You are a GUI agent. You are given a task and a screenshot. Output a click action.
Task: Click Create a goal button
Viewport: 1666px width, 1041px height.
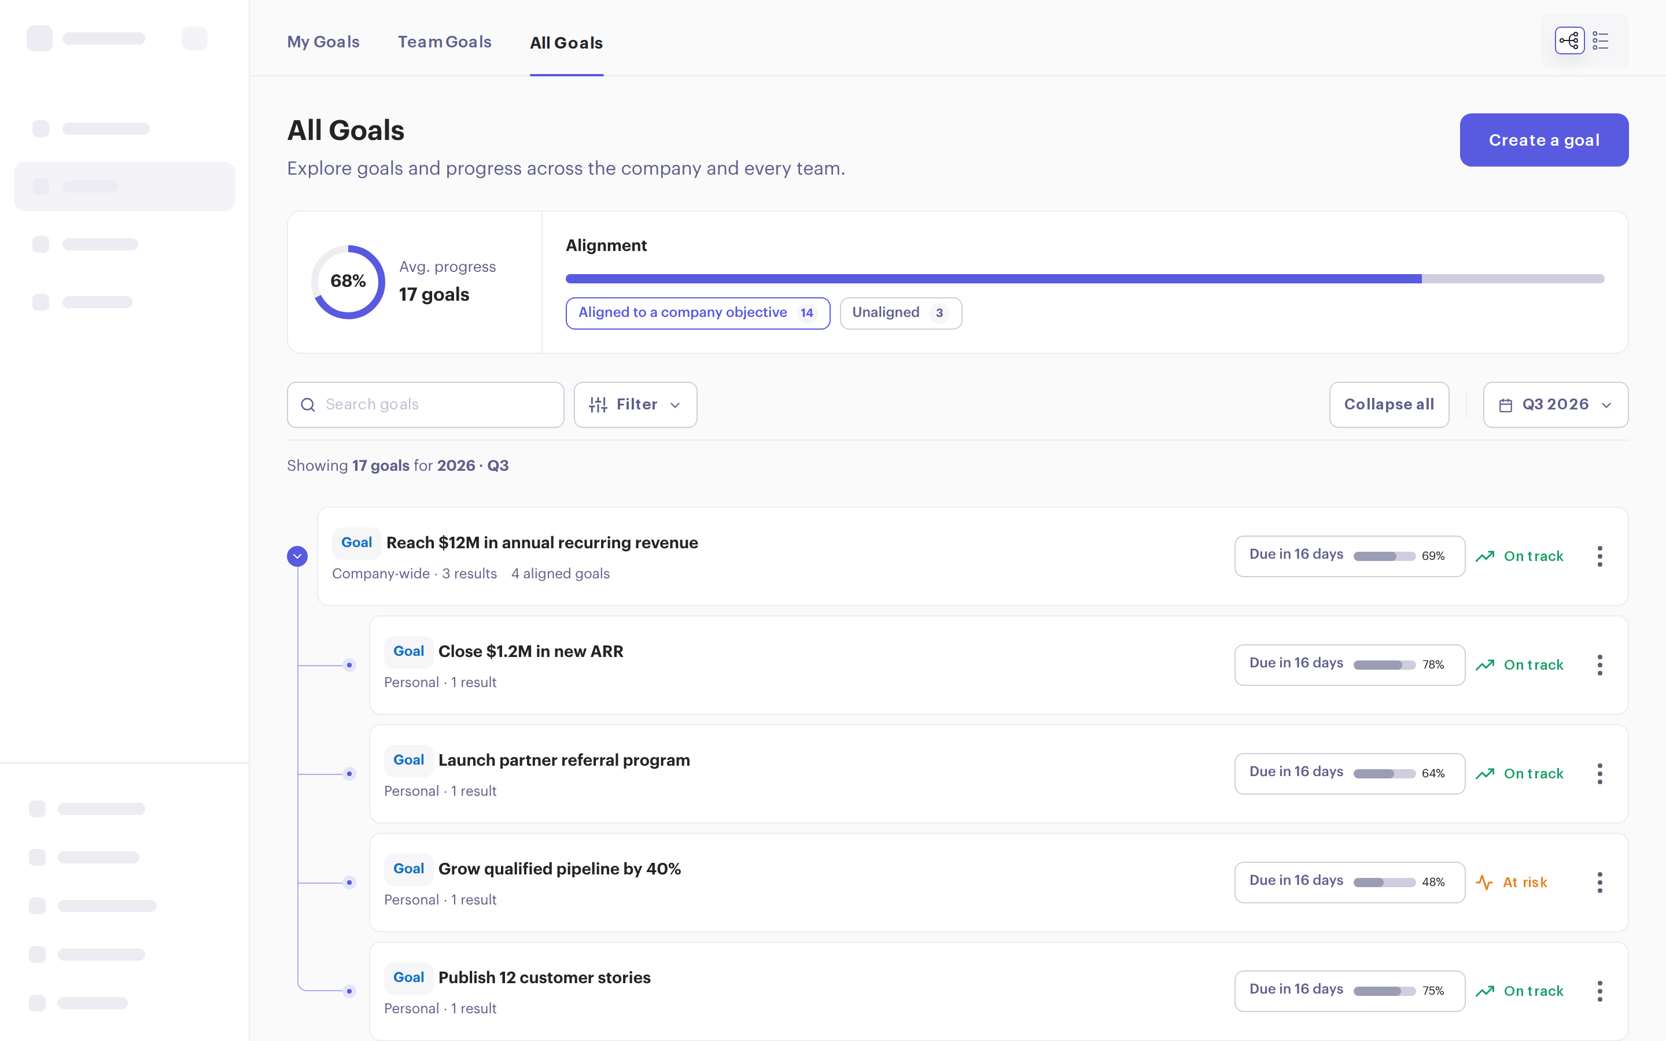tap(1544, 140)
